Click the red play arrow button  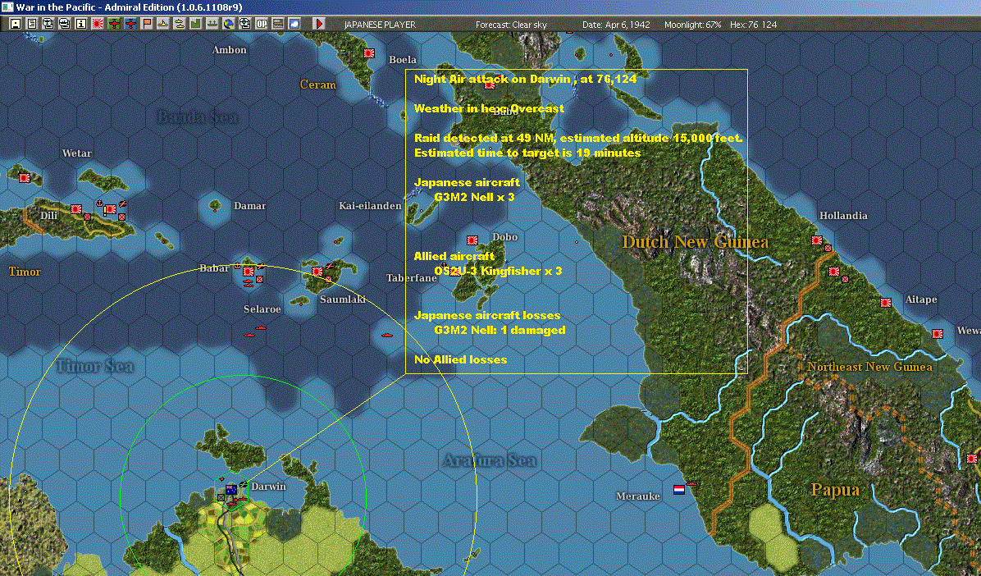(319, 24)
